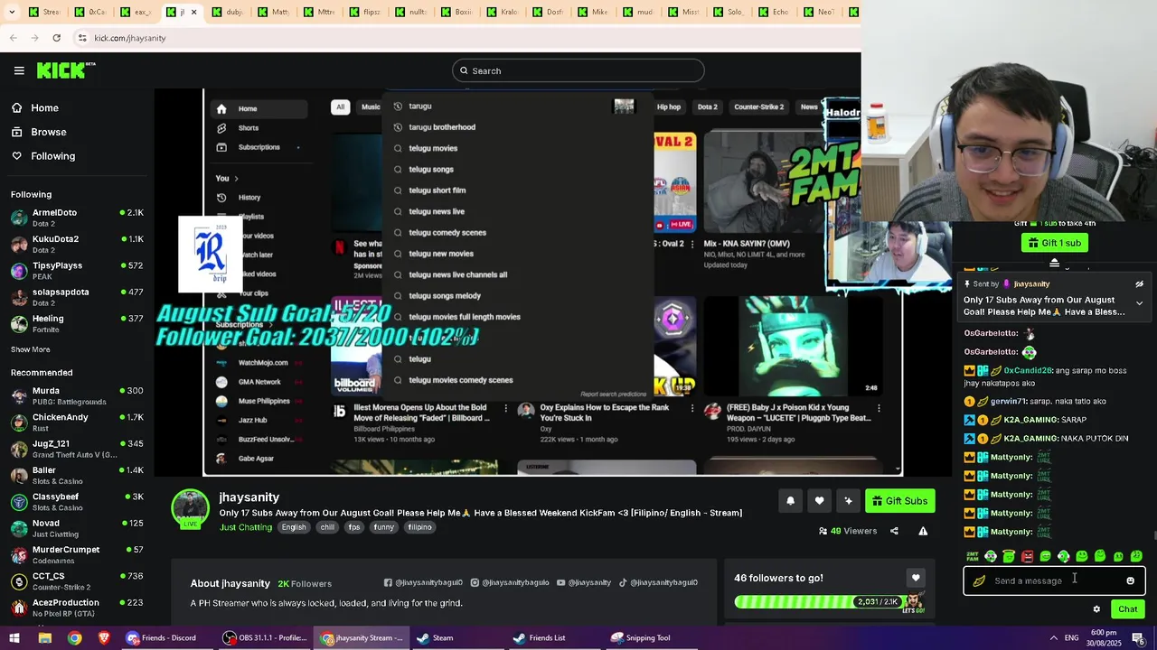Go to Home in the sidebar
This screenshot has width=1157, height=650.
44,107
